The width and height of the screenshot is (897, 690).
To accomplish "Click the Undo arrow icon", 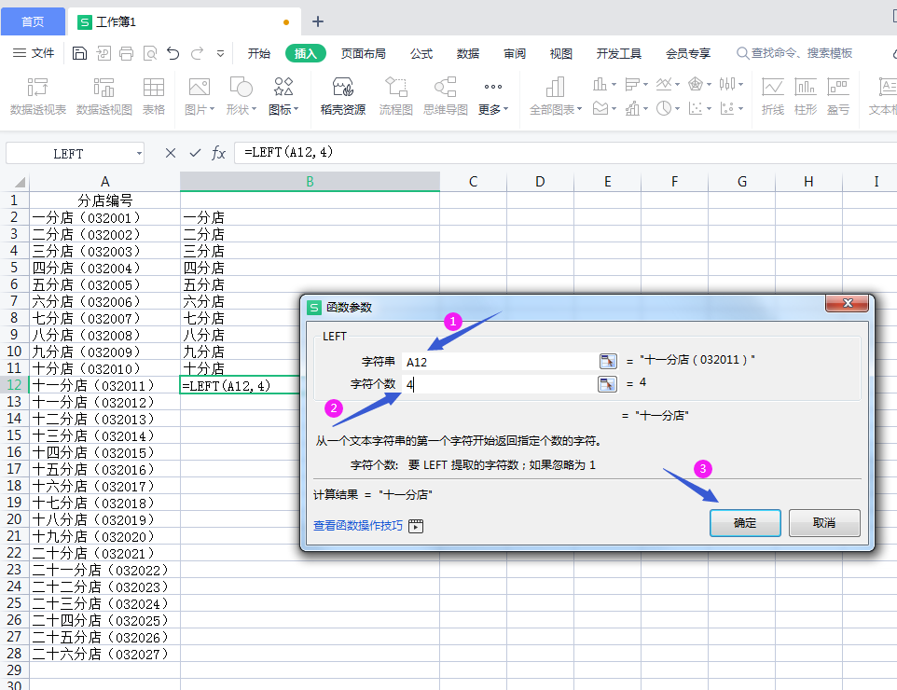I will 173,54.
